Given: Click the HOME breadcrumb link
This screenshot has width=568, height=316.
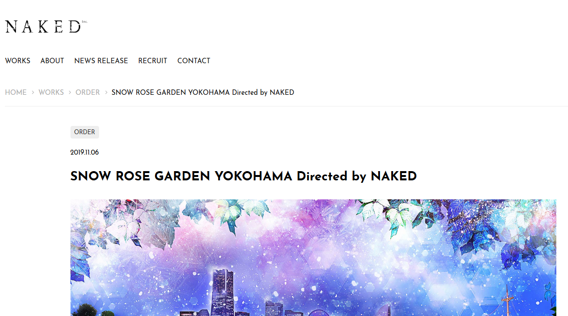Looking at the screenshot, I should pyautogui.click(x=16, y=92).
